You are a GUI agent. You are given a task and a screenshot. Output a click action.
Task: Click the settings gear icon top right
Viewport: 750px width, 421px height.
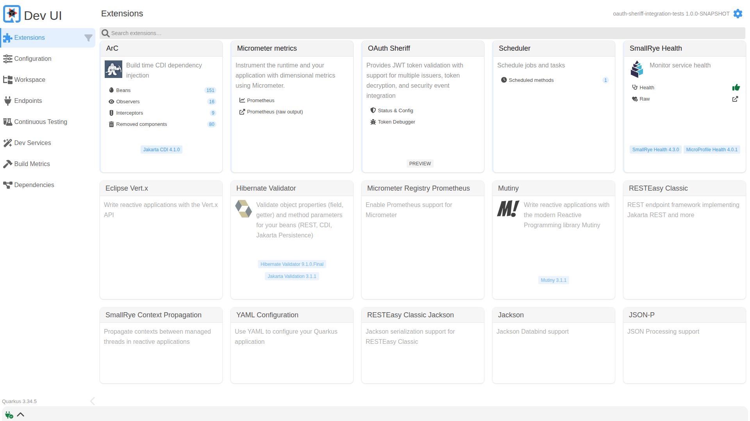pyautogui.click(x=737, y=14)
